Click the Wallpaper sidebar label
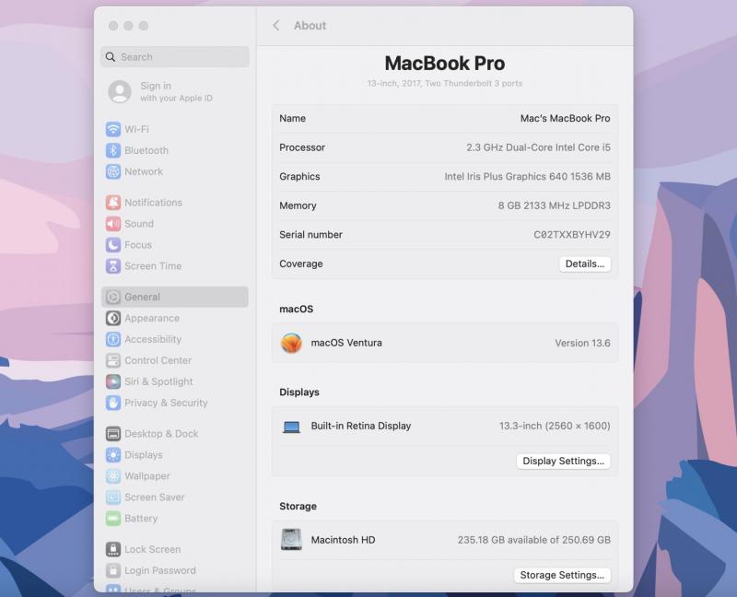Screen dimensions: 737x597 click(x=147, y=476)
